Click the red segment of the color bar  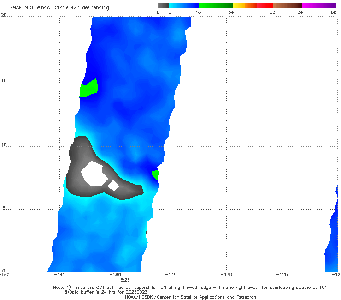(265, 6)
